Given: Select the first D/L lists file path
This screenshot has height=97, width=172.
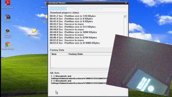Looking at the screenshot, I should [x=79, y=77].
